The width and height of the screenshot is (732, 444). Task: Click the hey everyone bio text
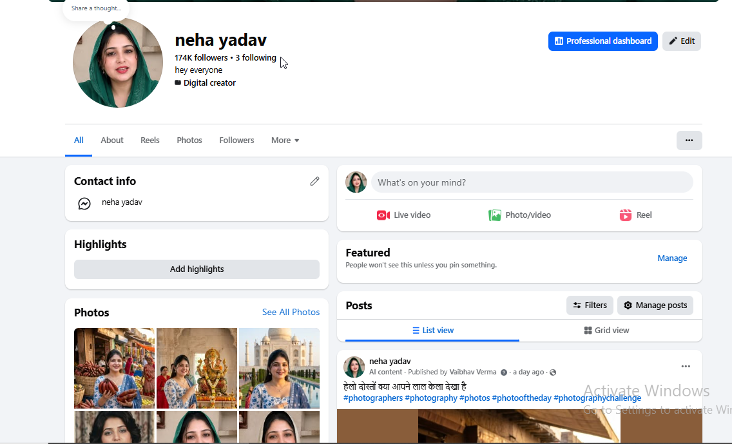(198, 70)
